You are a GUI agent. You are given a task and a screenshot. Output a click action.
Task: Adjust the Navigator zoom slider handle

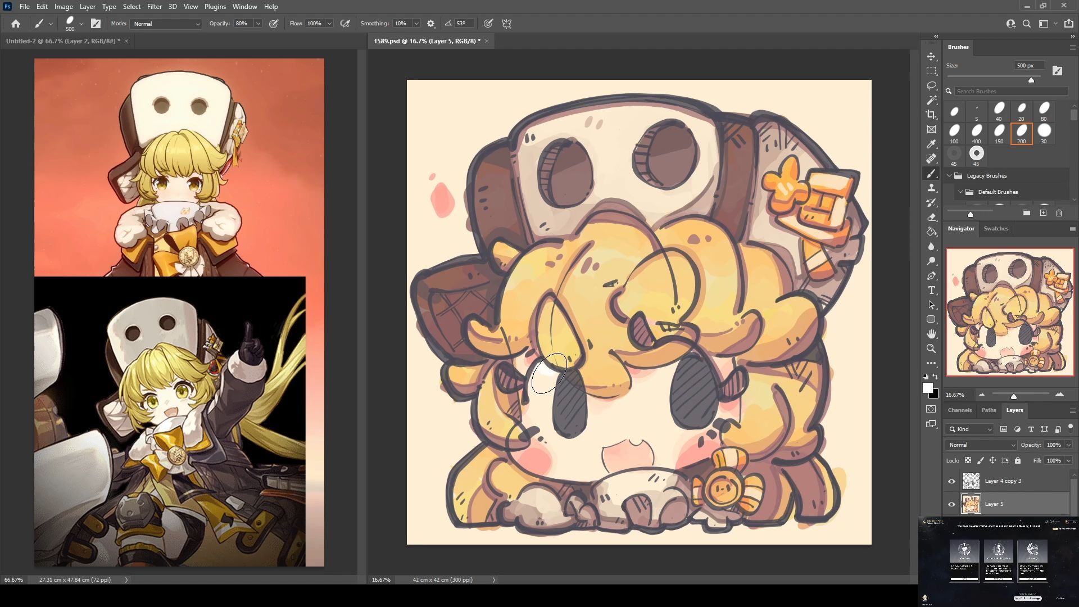coord(1014,396)
